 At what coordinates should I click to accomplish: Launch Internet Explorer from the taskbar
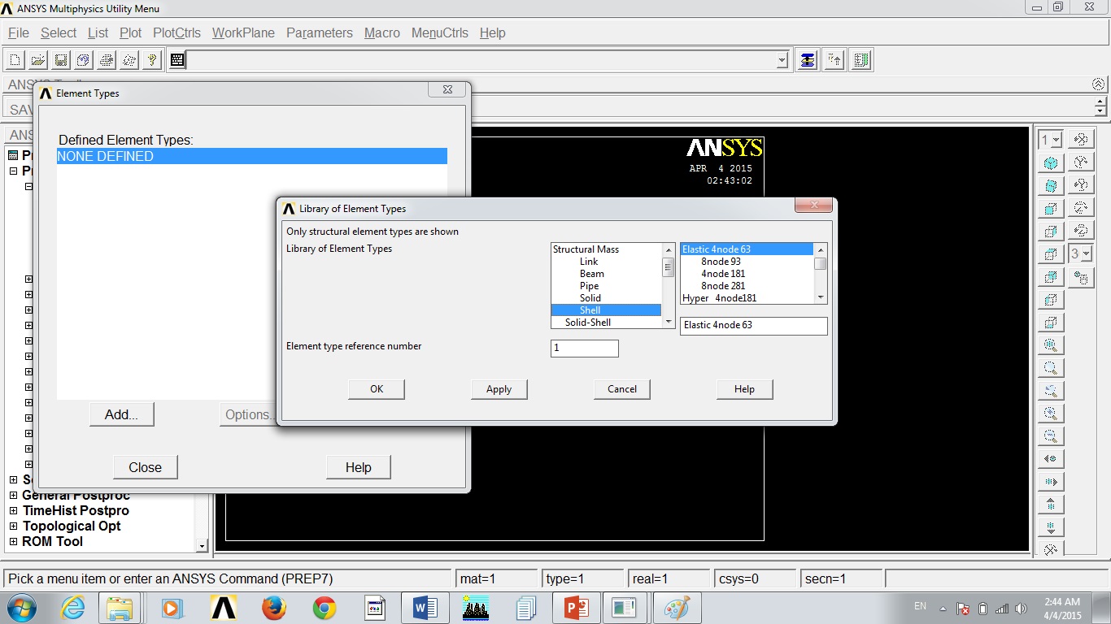(72, 608)
